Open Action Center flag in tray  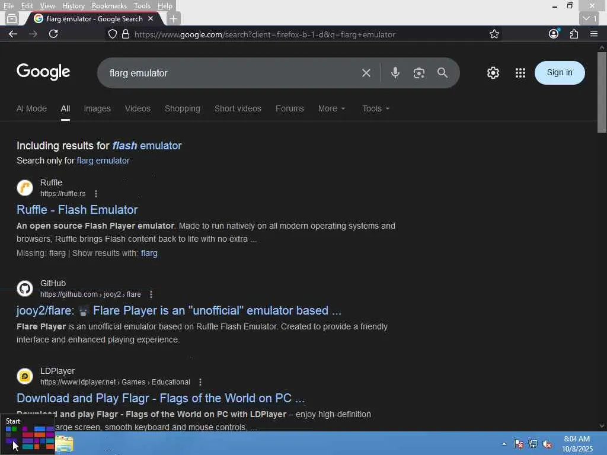click(x=518, y=444)
